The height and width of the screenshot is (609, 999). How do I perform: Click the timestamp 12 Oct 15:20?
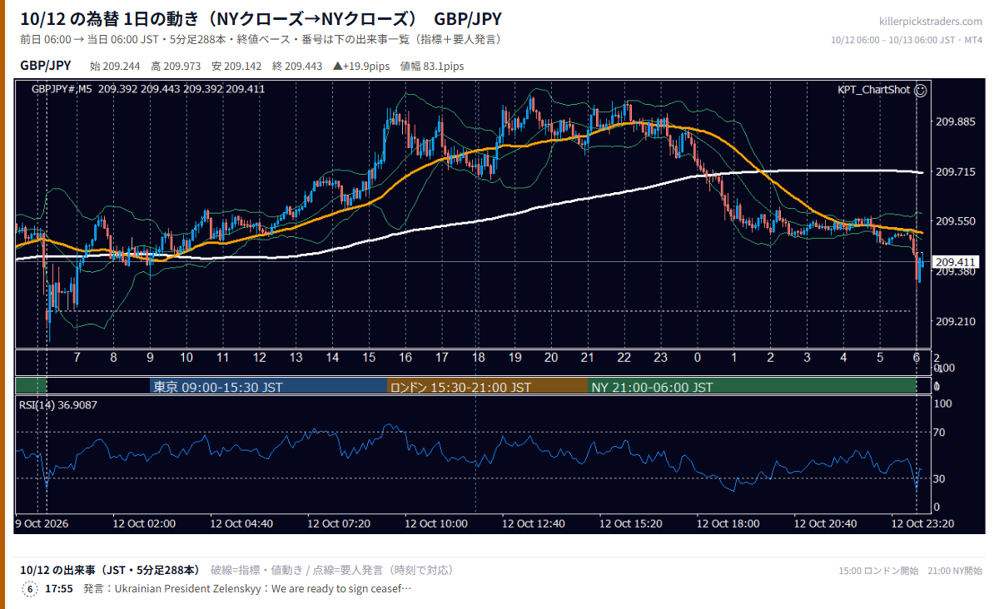631,523
